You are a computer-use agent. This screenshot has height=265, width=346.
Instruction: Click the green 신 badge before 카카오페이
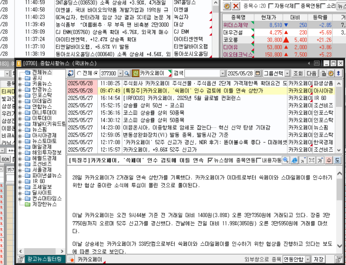(136, 73)
